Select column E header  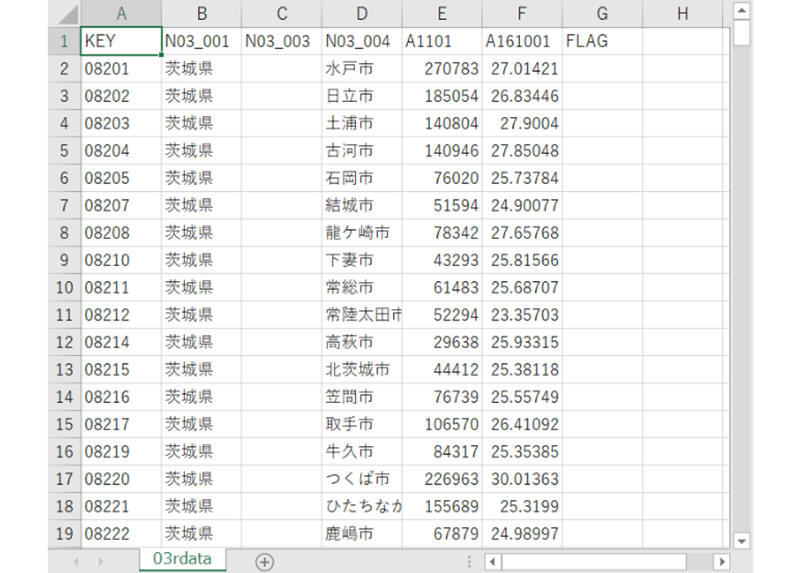(442, 14)
